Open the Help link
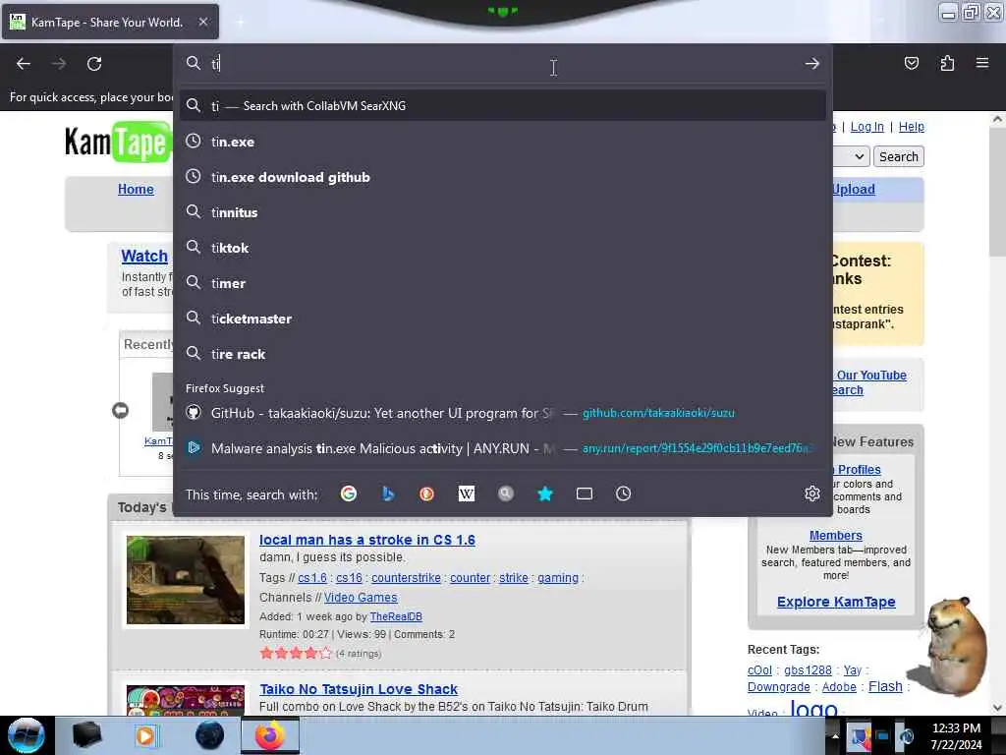The height and width of the screenshot is (755, 1006). (x=911, y=127)
